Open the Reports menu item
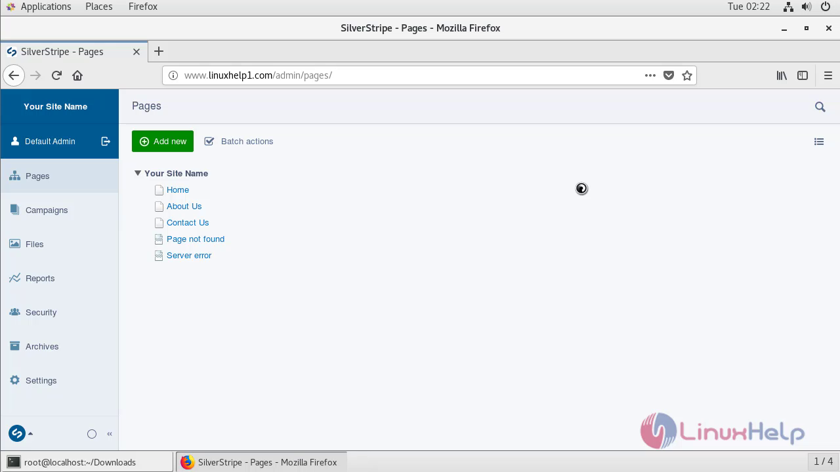The height and width of the screenshot is (472, 840). (59, 278)
